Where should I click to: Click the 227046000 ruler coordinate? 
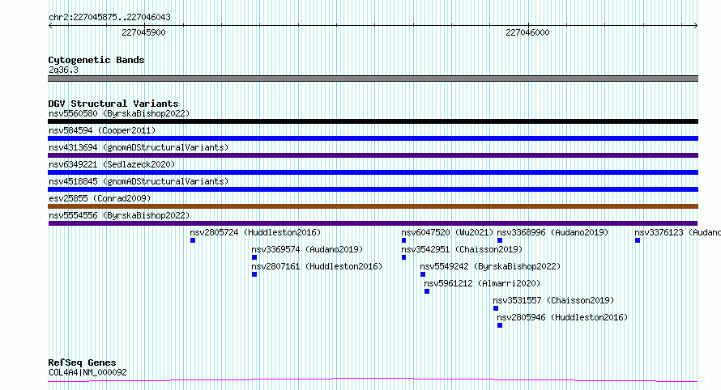click(x=527, y=32)
